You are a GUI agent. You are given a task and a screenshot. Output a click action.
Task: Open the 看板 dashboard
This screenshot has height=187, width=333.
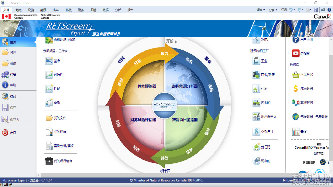click(299, 132)
